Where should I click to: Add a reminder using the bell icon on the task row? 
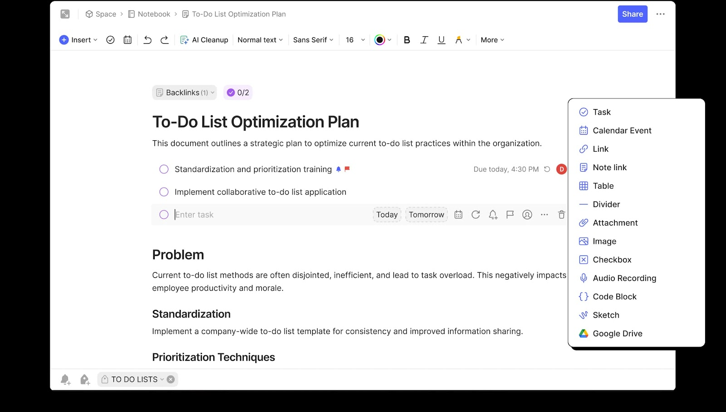point(492,215)
